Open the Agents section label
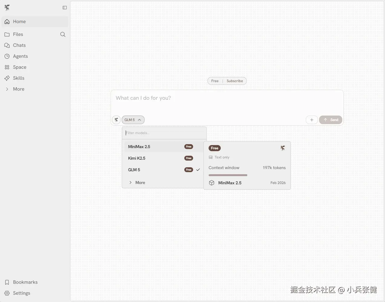 pos(20,56)
